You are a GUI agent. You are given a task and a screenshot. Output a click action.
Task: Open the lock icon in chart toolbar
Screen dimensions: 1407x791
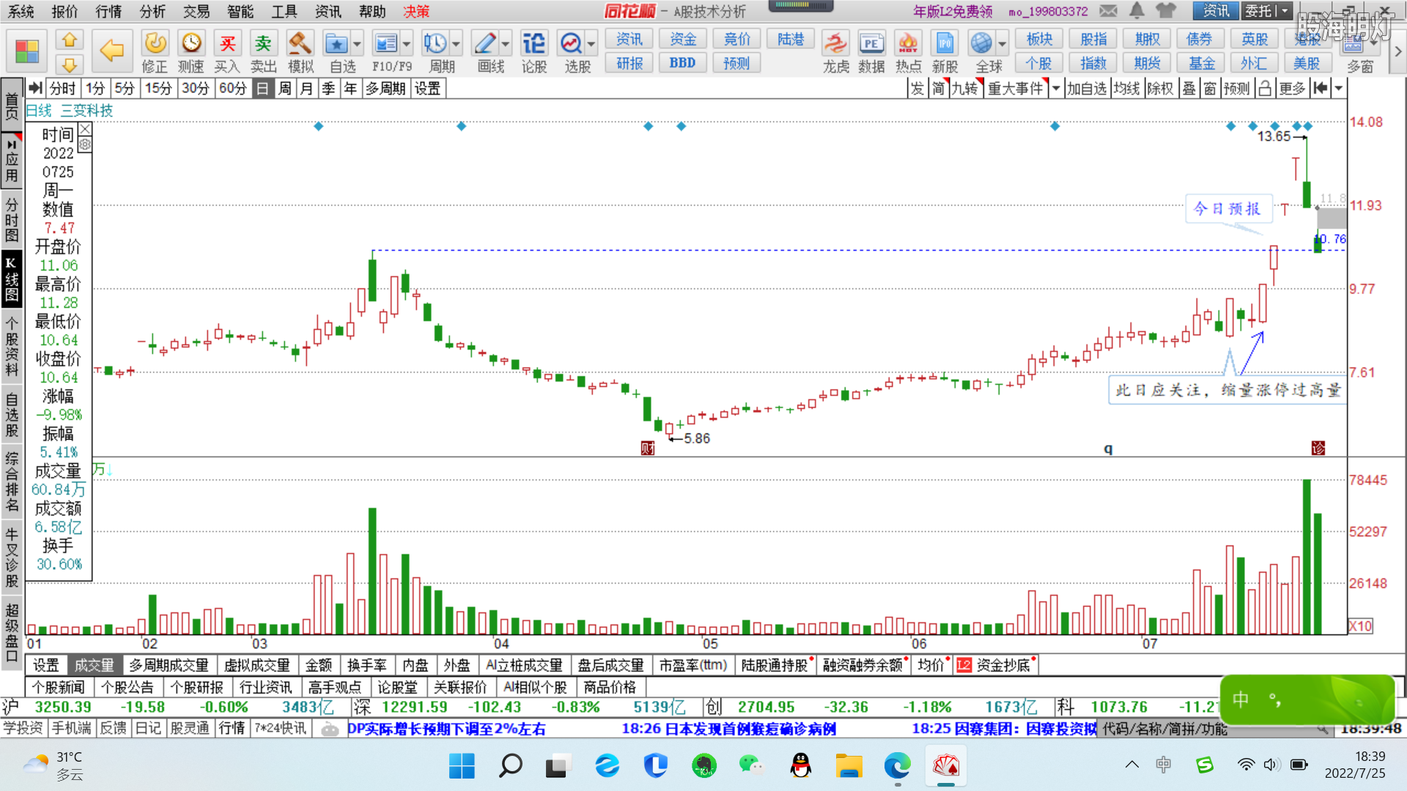[1265, 89]
